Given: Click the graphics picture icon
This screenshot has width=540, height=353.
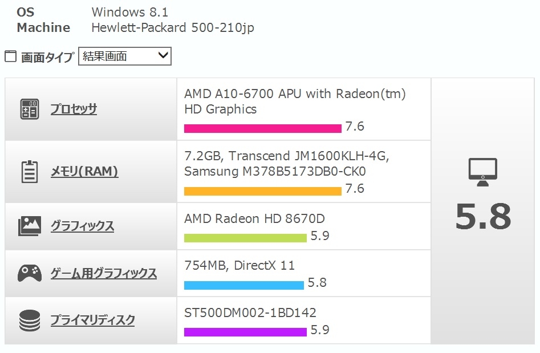Looking at the screenshot, I should (30, 226).
